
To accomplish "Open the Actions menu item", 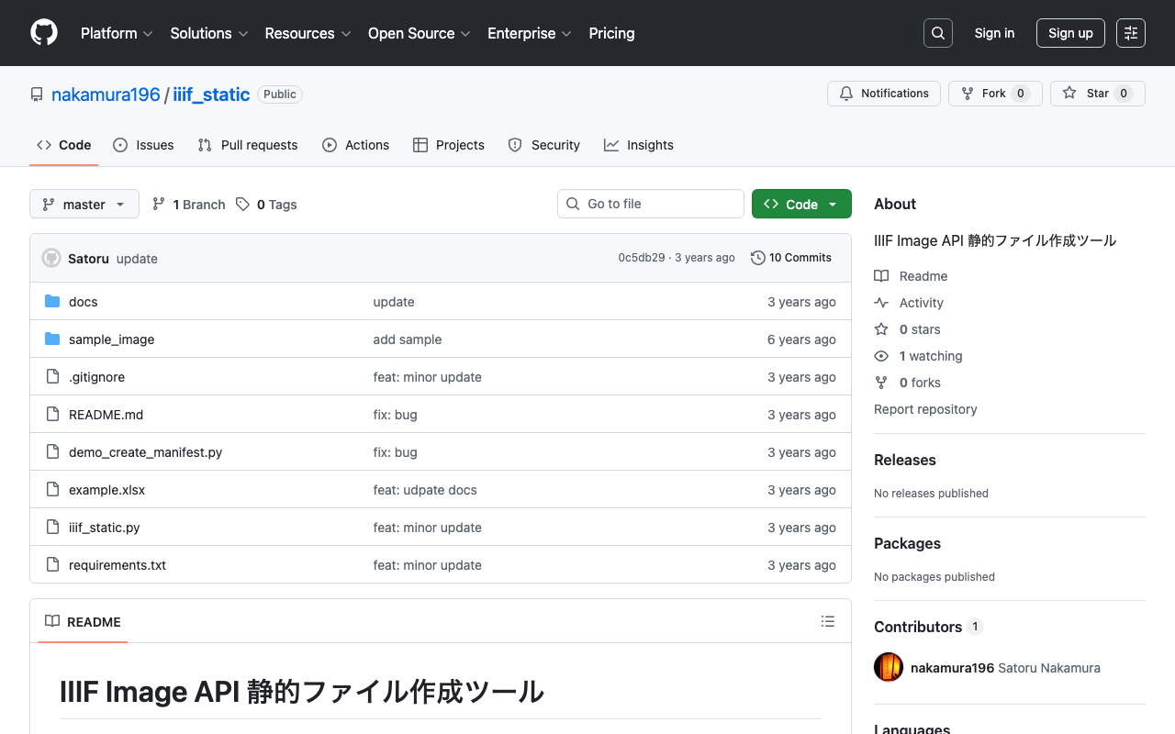I will click(x=355, y=145).
